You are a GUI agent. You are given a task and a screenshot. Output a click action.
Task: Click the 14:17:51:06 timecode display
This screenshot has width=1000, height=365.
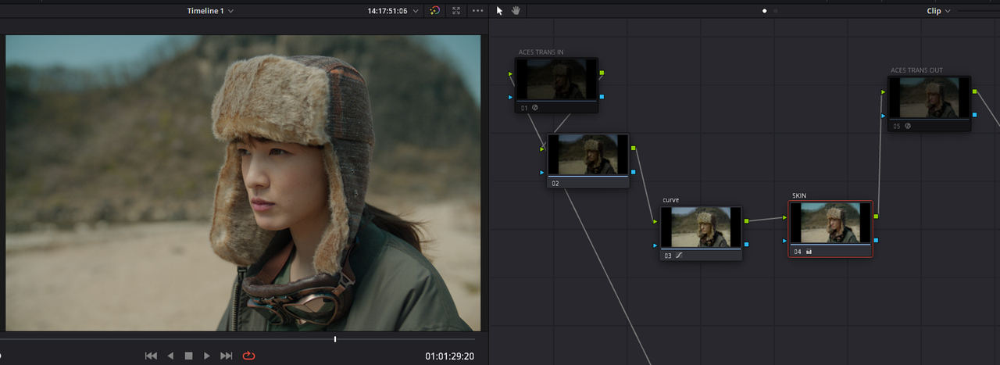pyautogui.click(x=387, y=11)
